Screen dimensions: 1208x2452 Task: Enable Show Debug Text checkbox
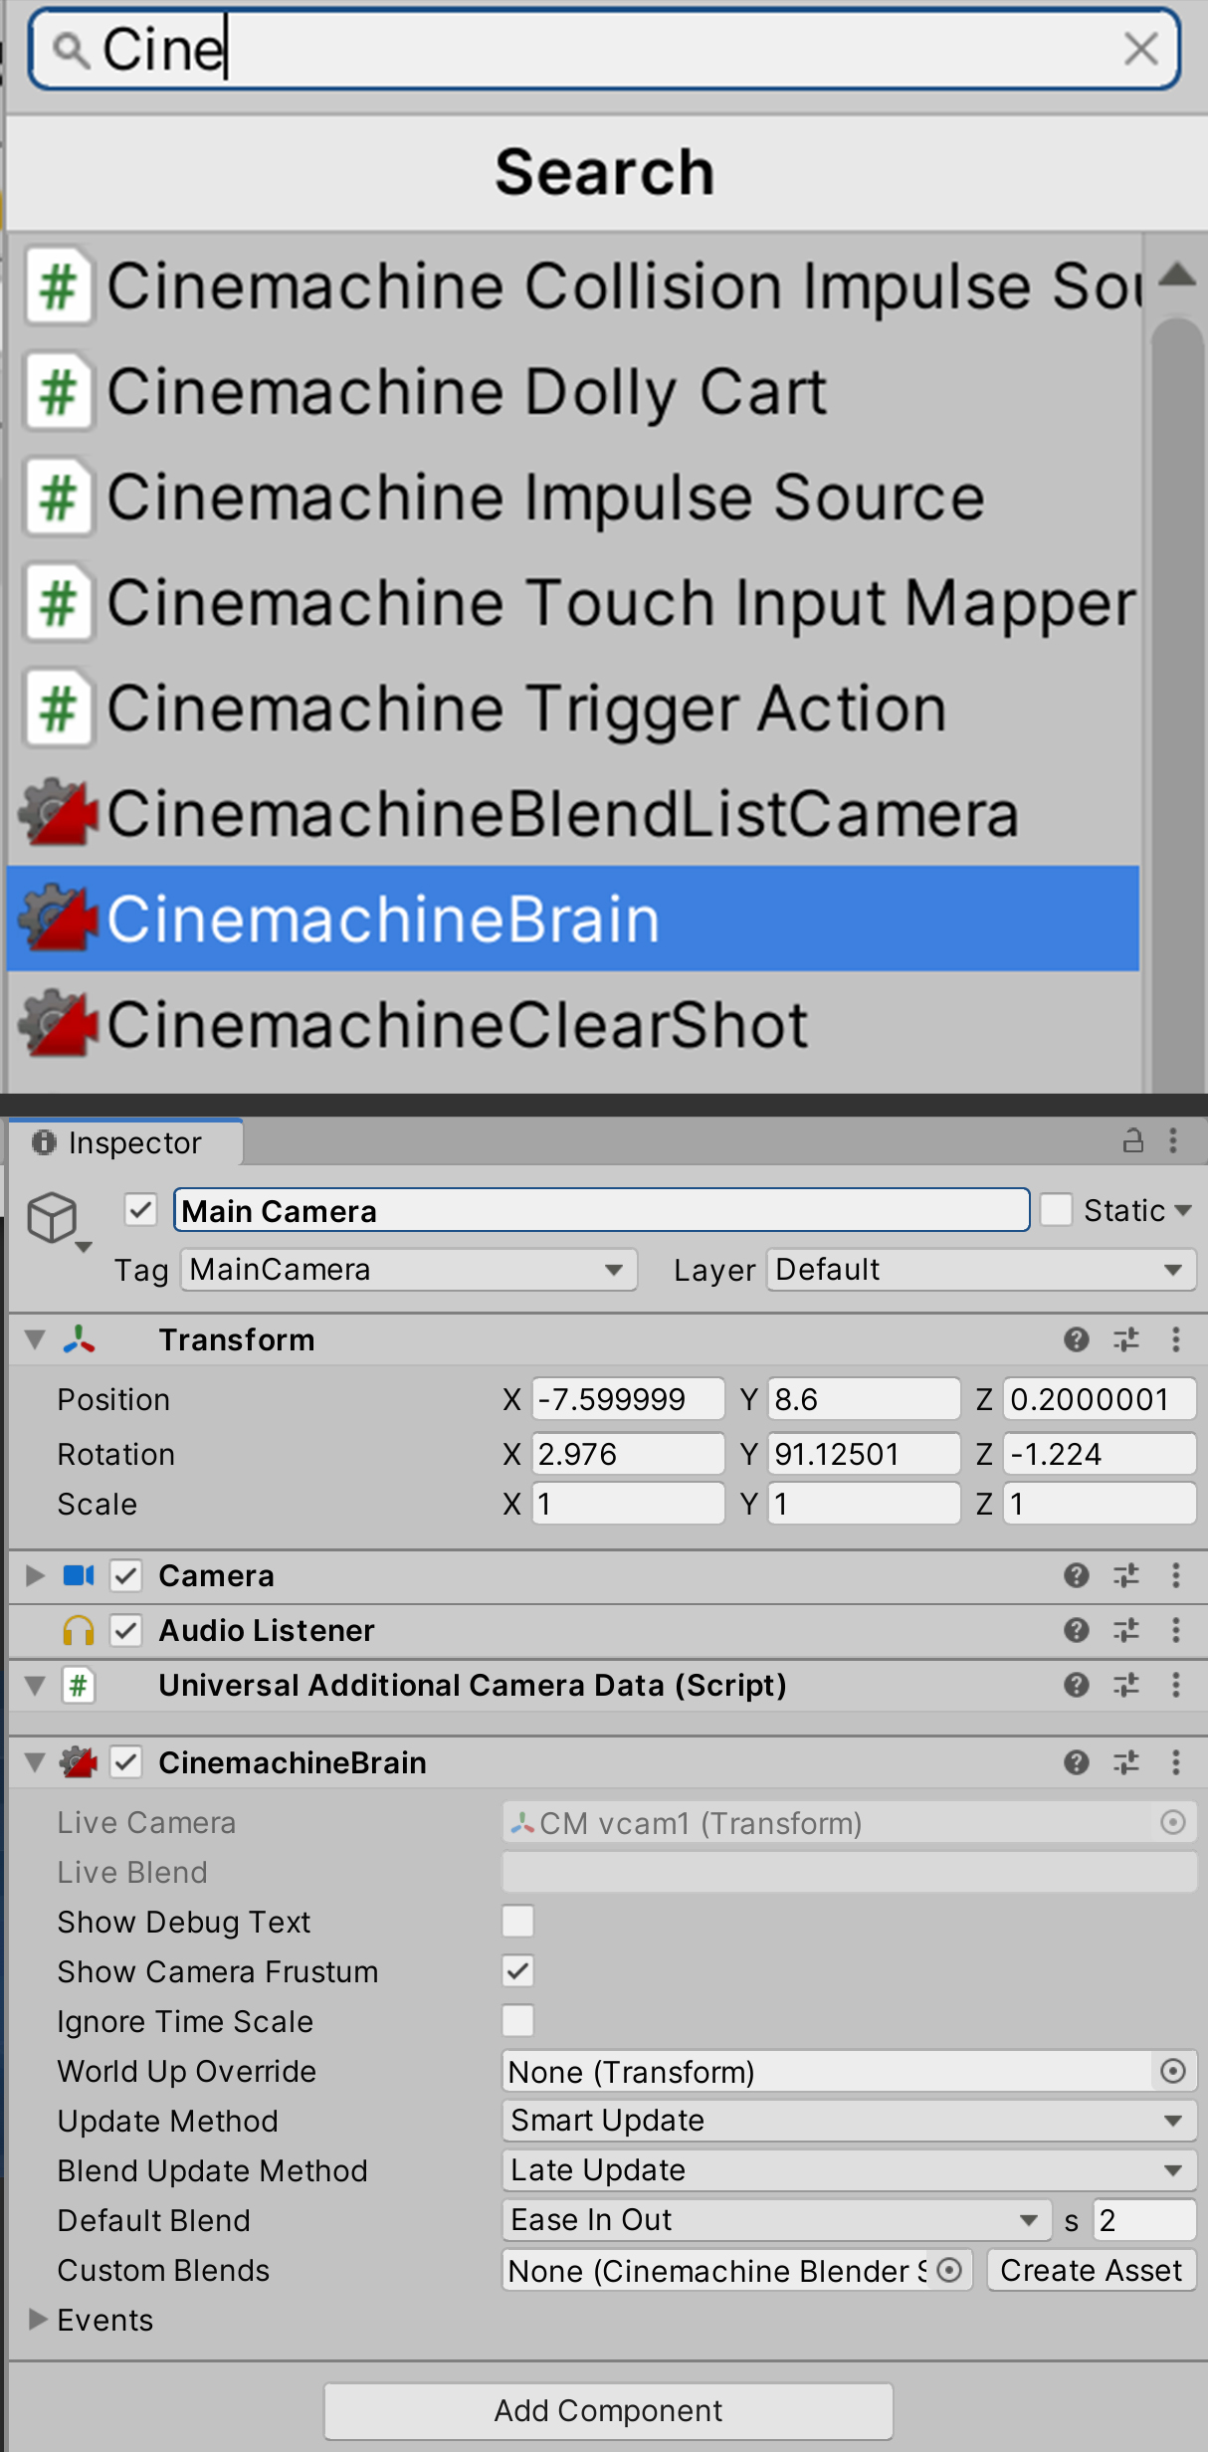[517, 1922]
